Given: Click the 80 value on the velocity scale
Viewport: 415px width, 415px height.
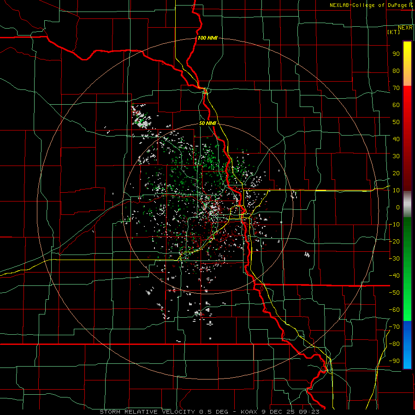Looking at the screenshot, I should 396,71.
